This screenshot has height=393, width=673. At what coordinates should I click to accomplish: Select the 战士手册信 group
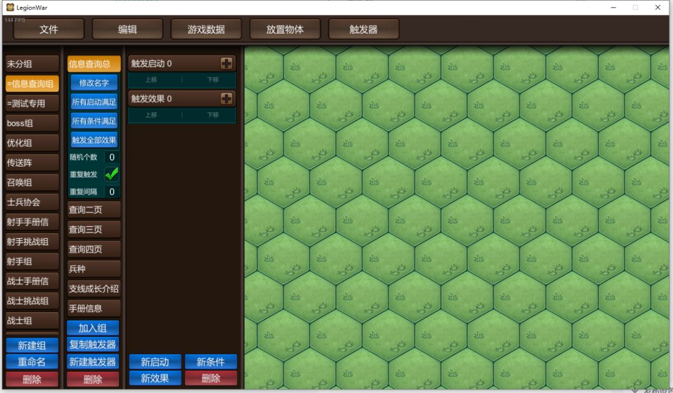click(x=32, y=281)
